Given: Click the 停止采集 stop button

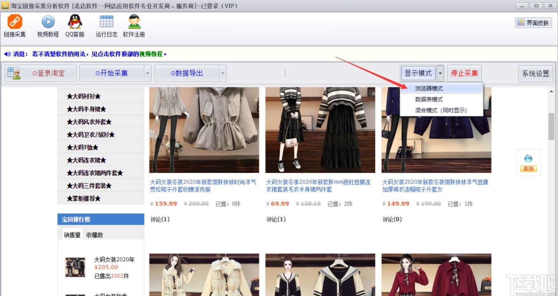Looking at the screenshot, I should (x=464, y=73).
